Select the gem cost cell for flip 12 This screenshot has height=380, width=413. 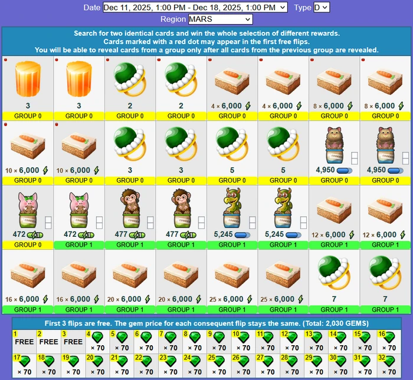[x=292, y=342]
